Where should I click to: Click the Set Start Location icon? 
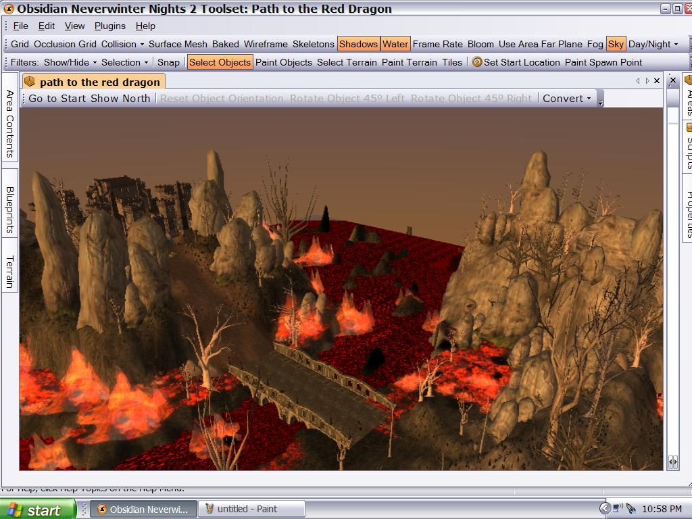pos(477,62)
